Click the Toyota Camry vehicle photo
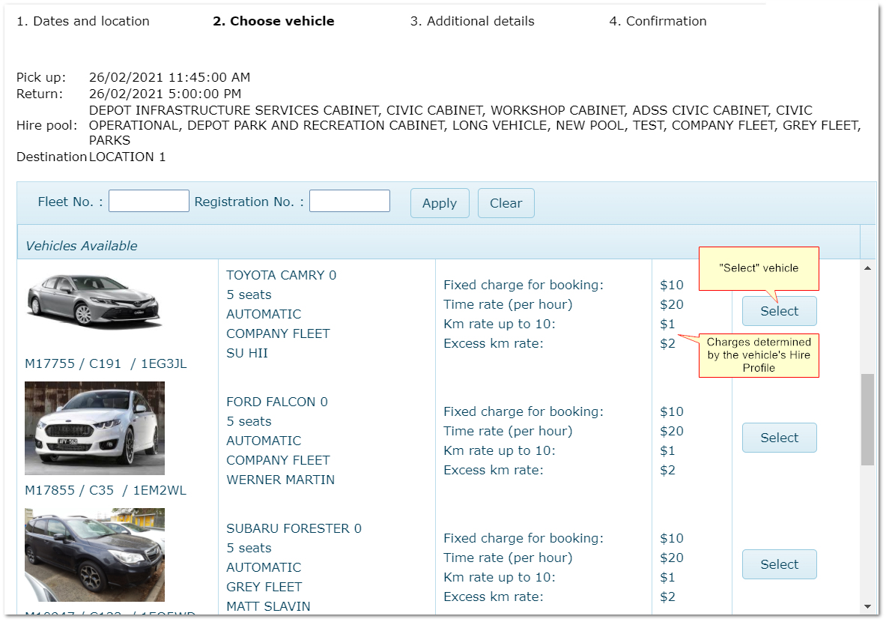886x622 pixels. 94,300
